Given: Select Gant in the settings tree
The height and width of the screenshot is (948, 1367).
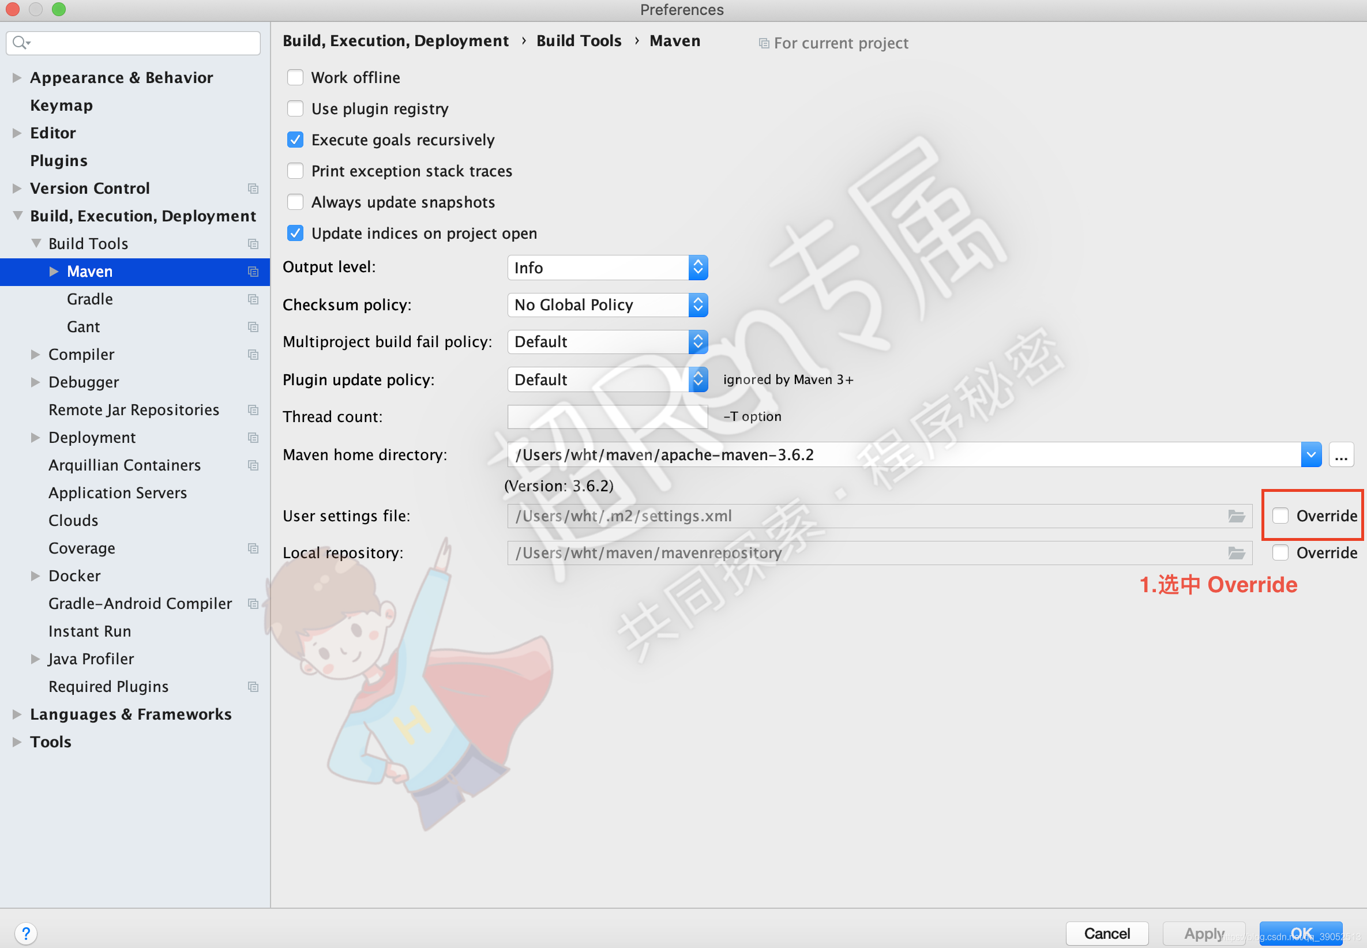Looking at the screenshot, I should 83,328.
